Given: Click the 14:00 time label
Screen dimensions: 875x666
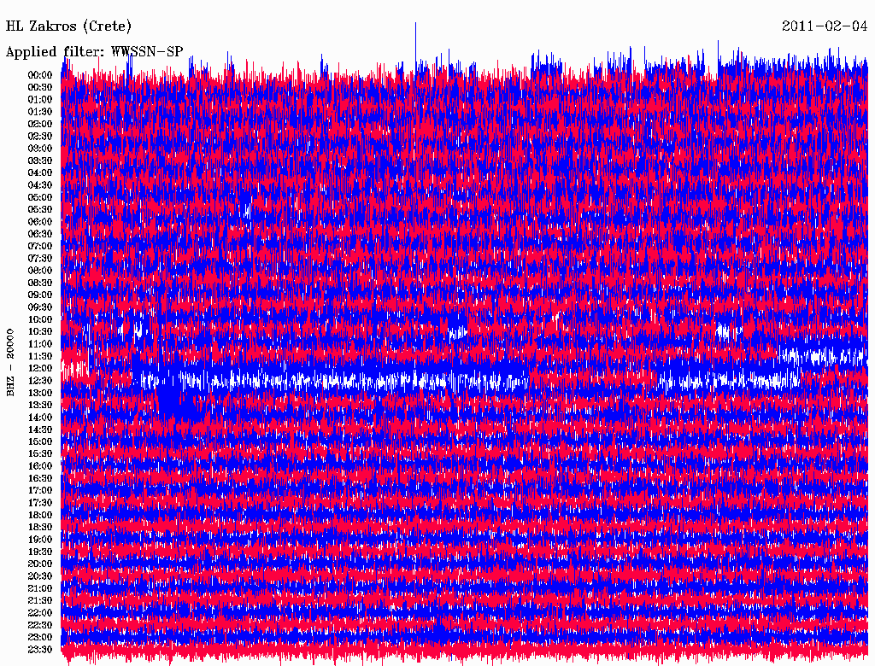Looking at the screenshot, I should 40,418.
